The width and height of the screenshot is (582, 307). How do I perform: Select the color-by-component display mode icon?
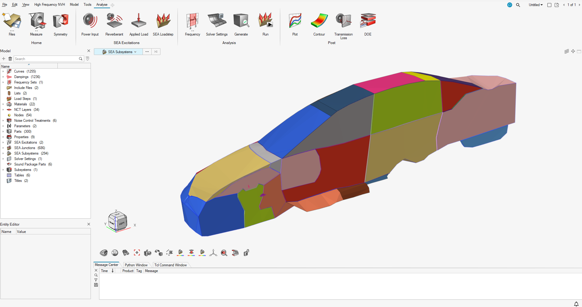click(180, 253)
